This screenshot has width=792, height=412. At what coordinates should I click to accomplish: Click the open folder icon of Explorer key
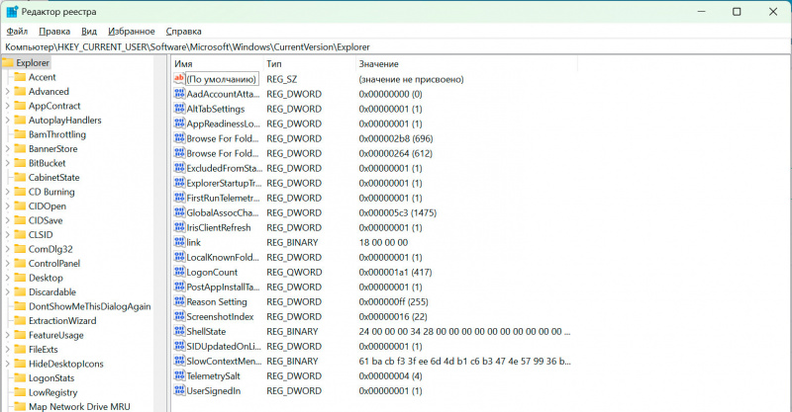[x=8, y=63]
